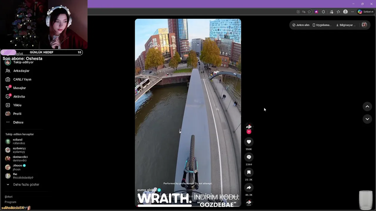Expand Daha fazla göster in followed accounts
Image resolution: width=376 pixels, height=211 pixels.
tap(23, 185)
